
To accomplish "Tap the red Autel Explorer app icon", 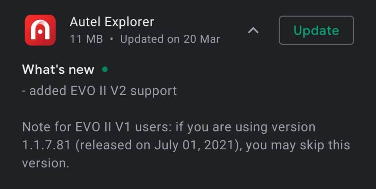I will coord(40,30).
